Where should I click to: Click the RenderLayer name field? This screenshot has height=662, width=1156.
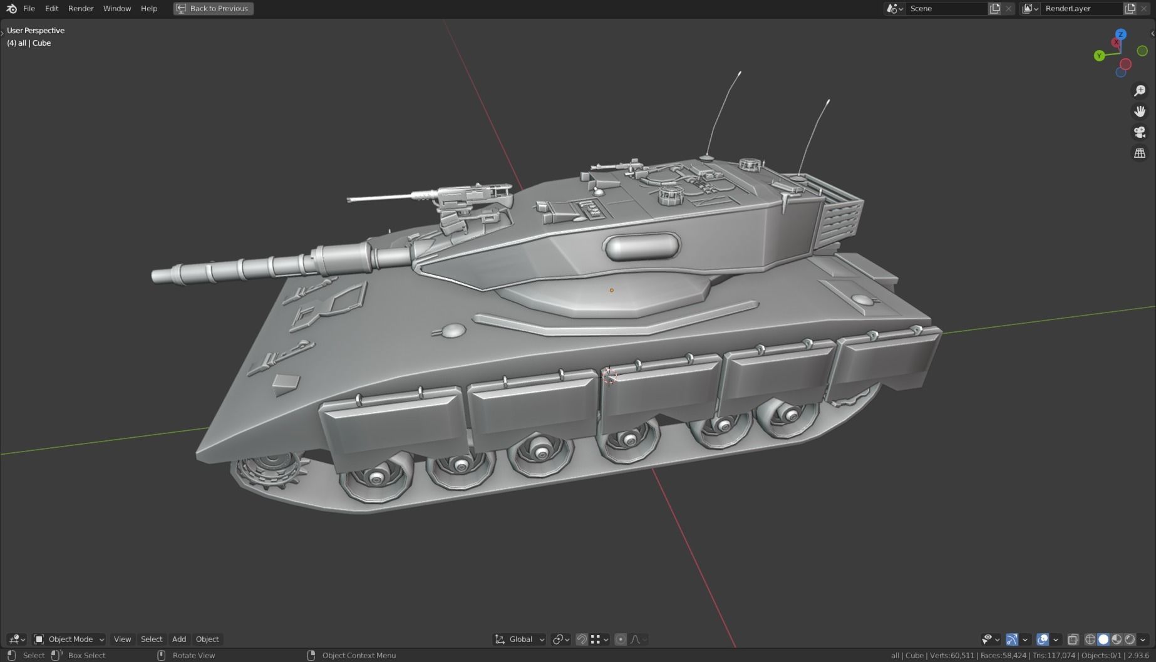1081,9
